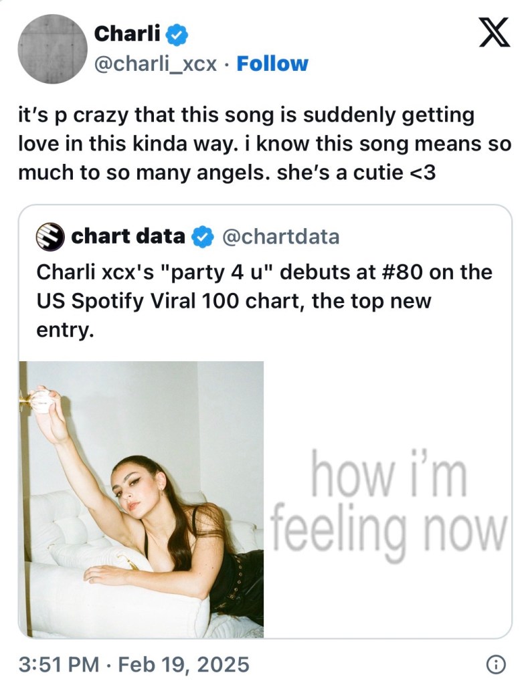Click the 'US Spotify Viral 100 chart' line

[x=234, y=301]
